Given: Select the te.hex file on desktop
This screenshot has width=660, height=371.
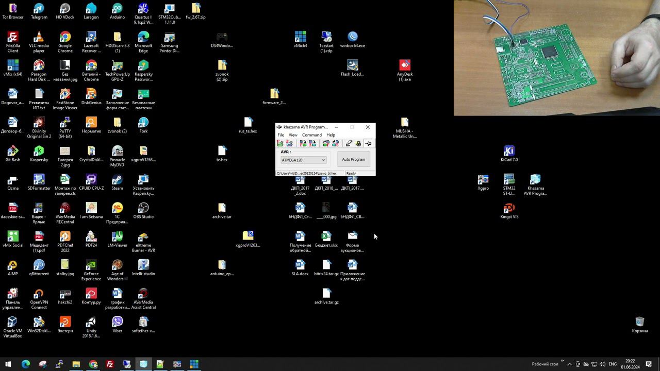Looking at the screenshot, I should 222,154.
